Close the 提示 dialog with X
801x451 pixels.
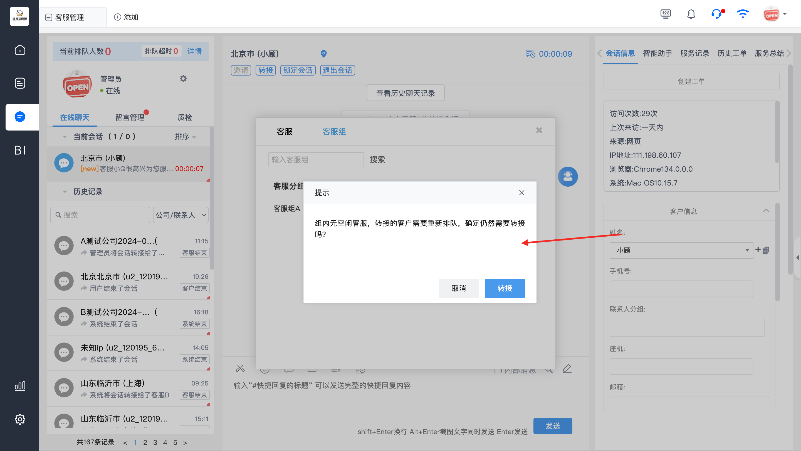[x=522, y=193]
